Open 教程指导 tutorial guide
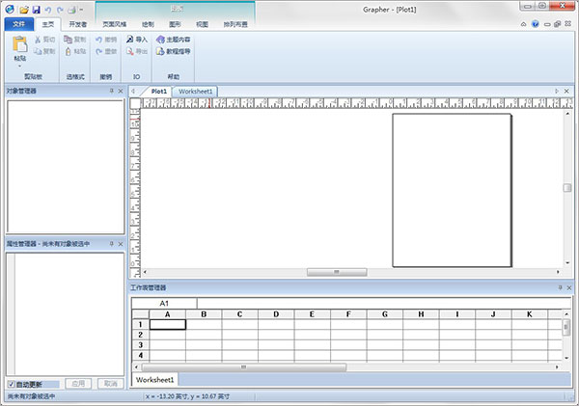Image resolution: width=579 pixels, height=406 pixels. coord(172,51)
